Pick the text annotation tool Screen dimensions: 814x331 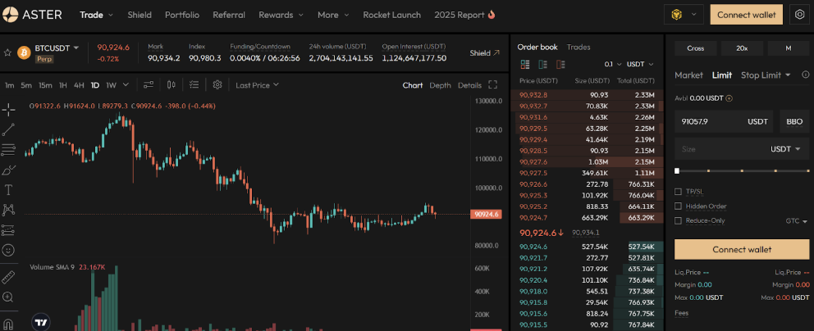click(x=8, y=189)
